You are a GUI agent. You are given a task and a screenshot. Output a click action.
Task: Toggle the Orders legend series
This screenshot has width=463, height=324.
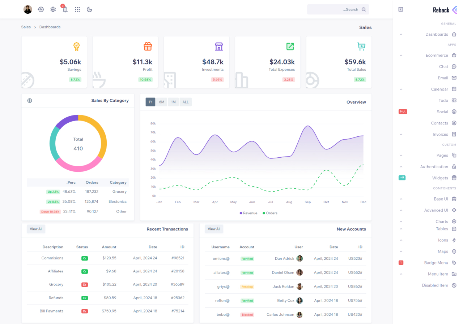[270, 213]
